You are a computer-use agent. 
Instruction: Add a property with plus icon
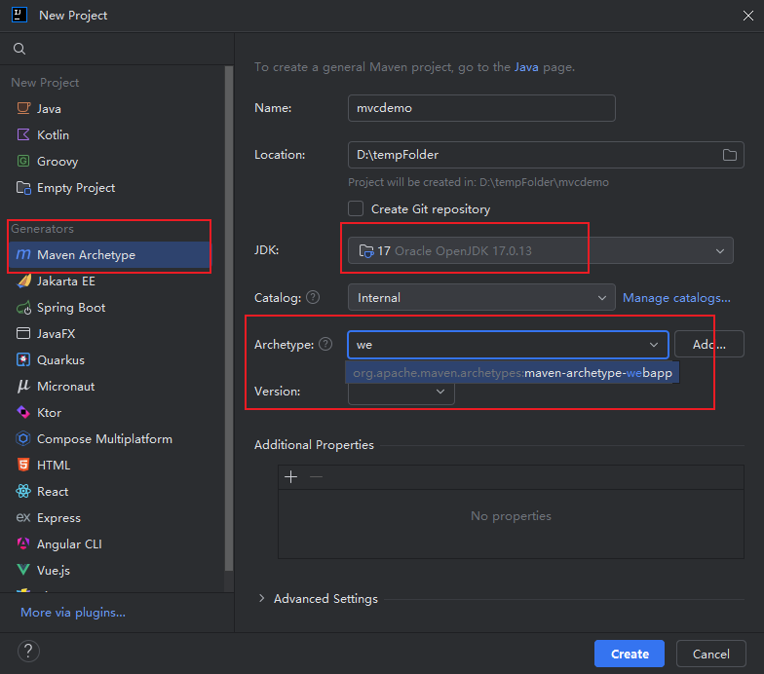pyautogui.click(x=290, y=477)
